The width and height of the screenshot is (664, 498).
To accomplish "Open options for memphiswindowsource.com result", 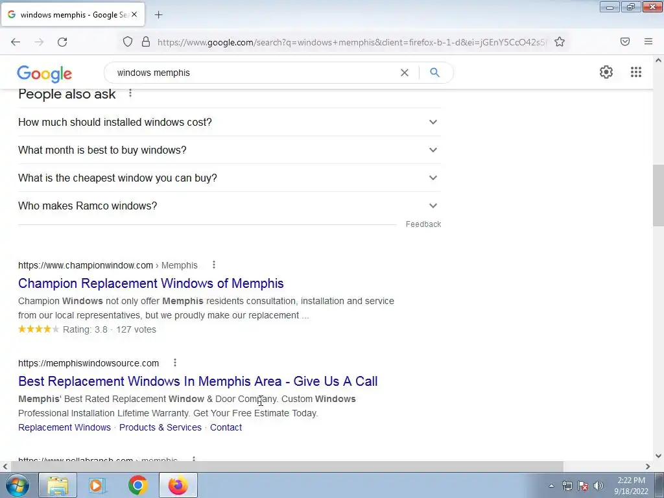I will tap(175, 362).
